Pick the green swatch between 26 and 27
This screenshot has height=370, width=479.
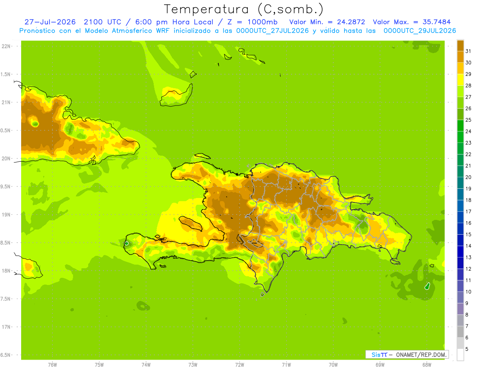(x=460, y=103)
